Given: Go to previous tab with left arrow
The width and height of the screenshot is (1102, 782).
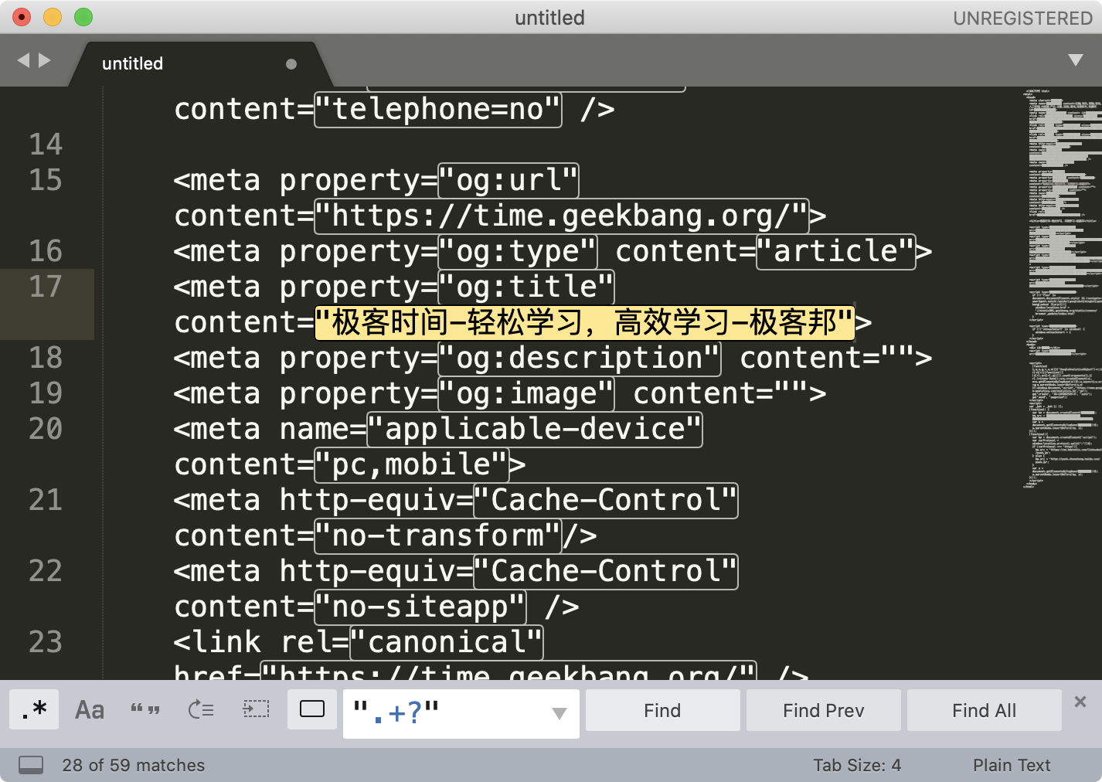Looking at the screenshot, I should [x=23, y=60].
